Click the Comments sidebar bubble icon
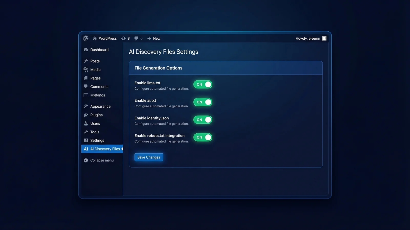The height and width of the screenshot is (230, 410). (86, 87)
